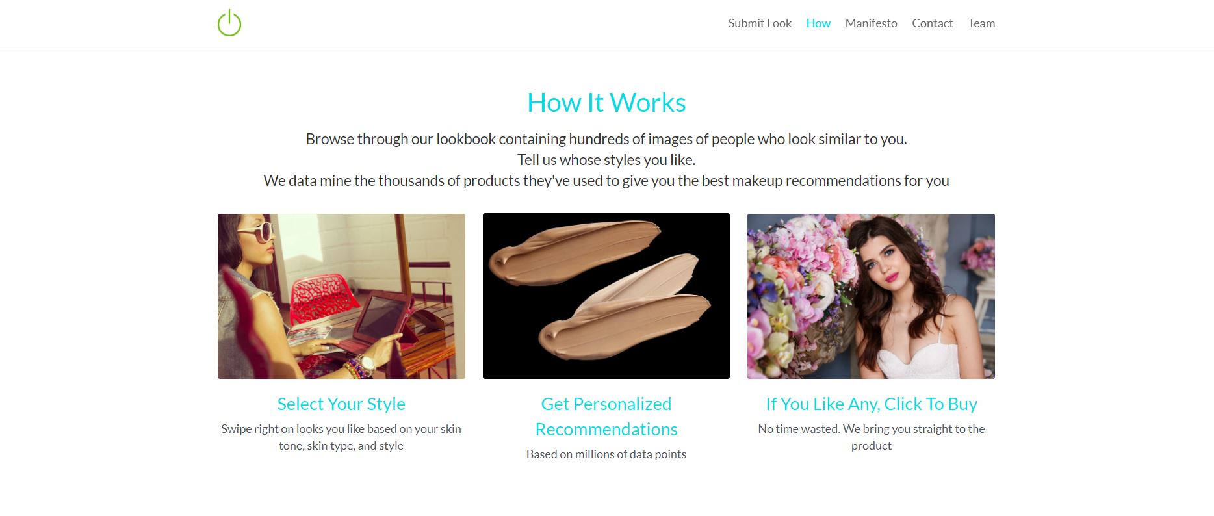Image resolution: width=1214 pixels, height=516 pixels.
Task: Open the Submit Look page
Action: 759,23
